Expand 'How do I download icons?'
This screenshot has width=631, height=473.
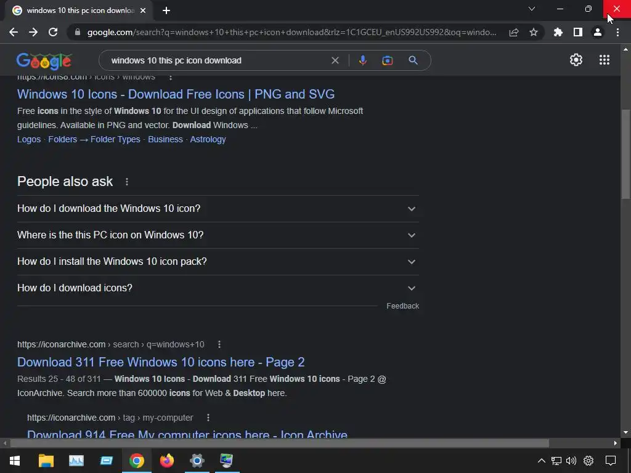218,288
